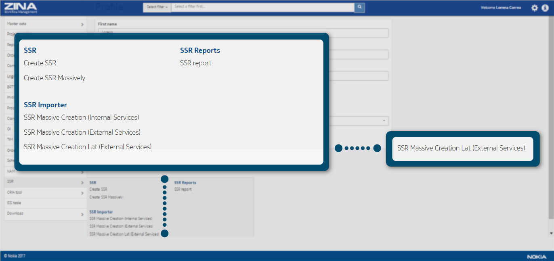
Task: Click the right callout SSR Massive Creation Lat
Action: click(461, 148)
